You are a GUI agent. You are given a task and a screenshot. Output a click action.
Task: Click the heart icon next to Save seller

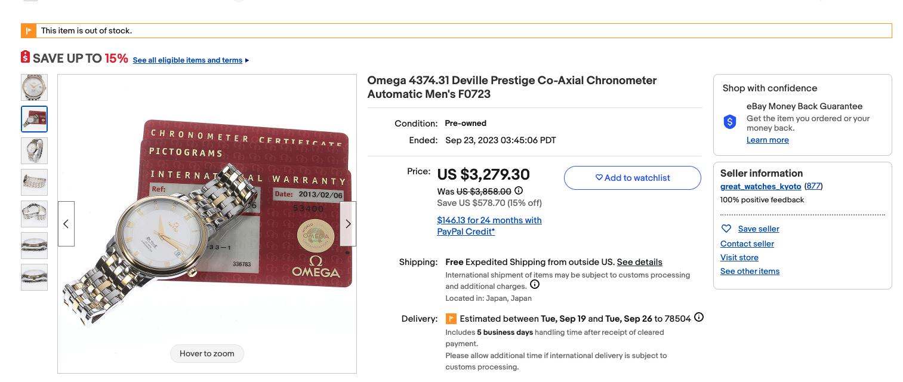(726, 229)
